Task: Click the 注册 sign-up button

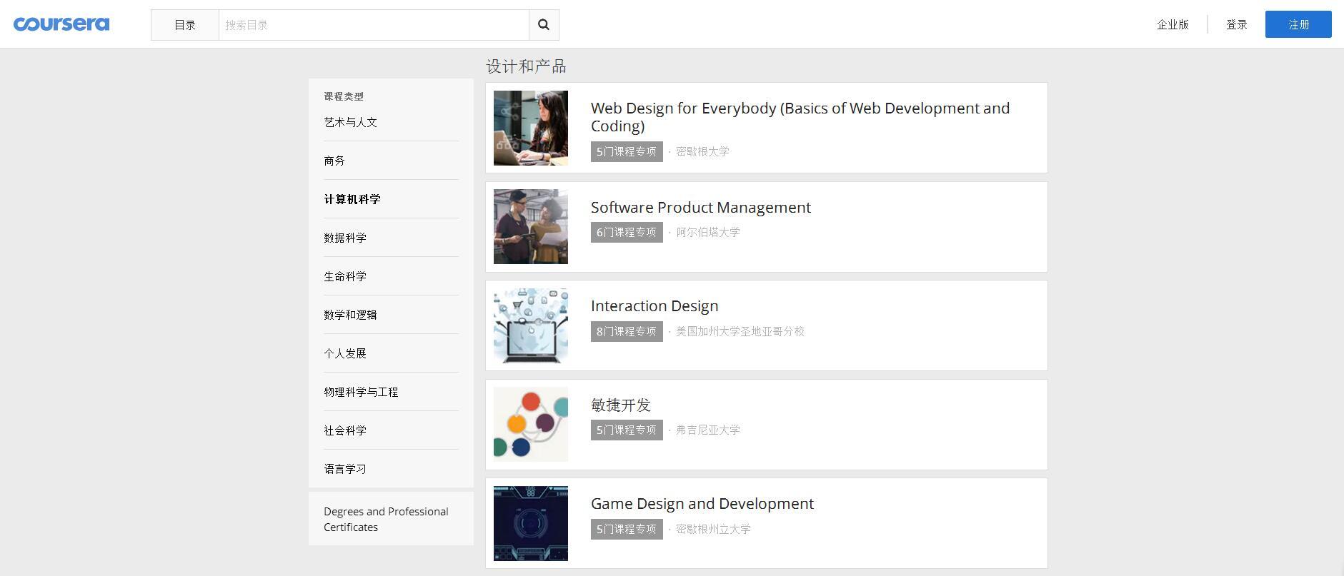Action: [x=1298, y=24]
